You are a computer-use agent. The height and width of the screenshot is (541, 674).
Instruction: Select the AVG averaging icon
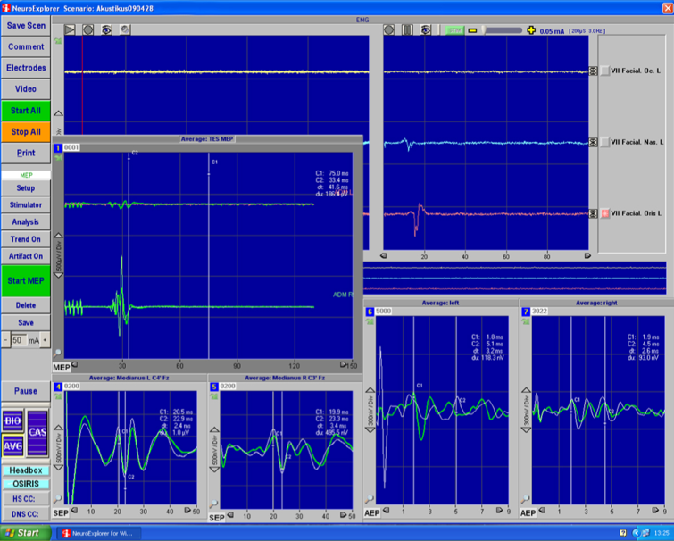coord(12,446)
